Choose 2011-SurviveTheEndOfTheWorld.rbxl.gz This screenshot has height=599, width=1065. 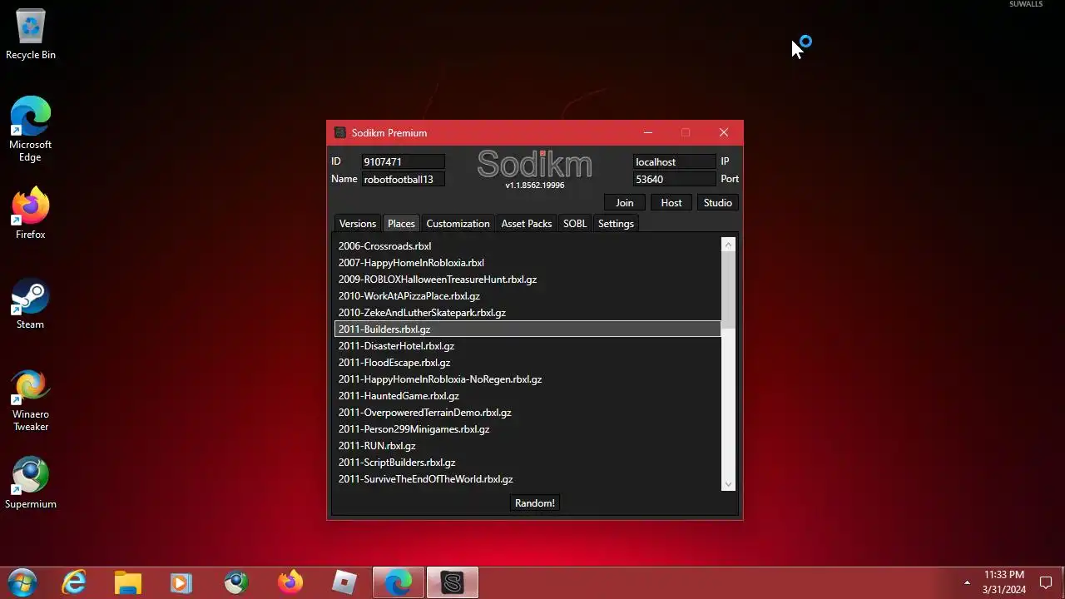(528, 479)
